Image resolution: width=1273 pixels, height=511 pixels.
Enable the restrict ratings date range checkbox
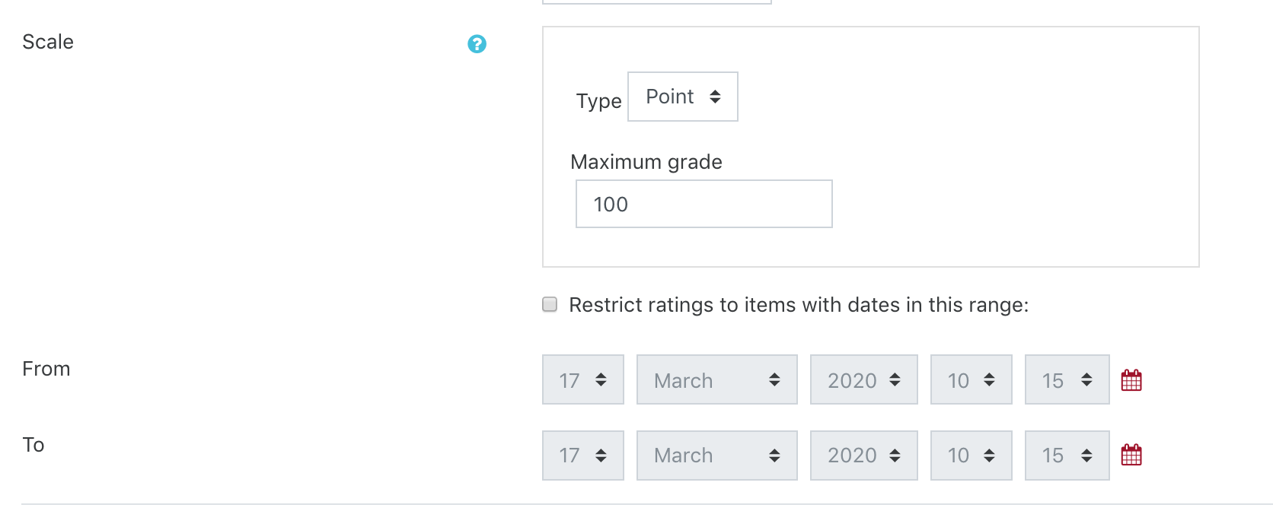(550, 305)
